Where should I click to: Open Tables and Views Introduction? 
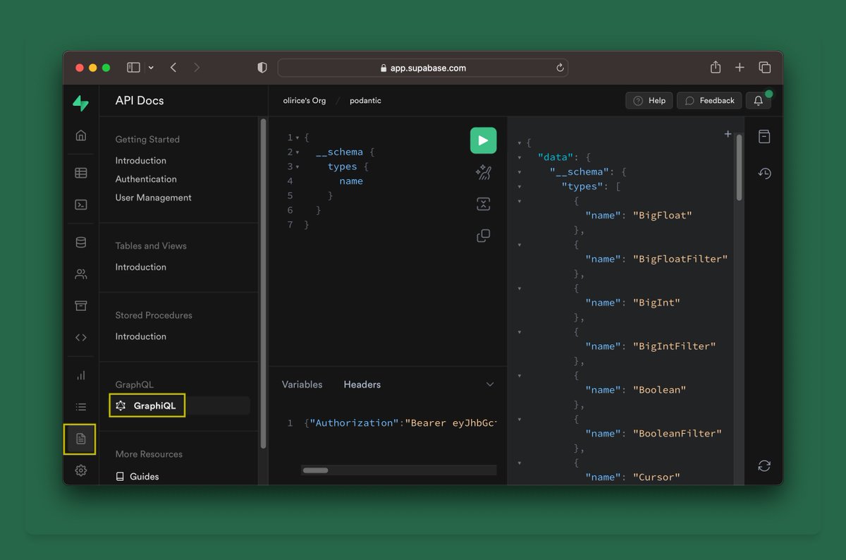(141, 267)
